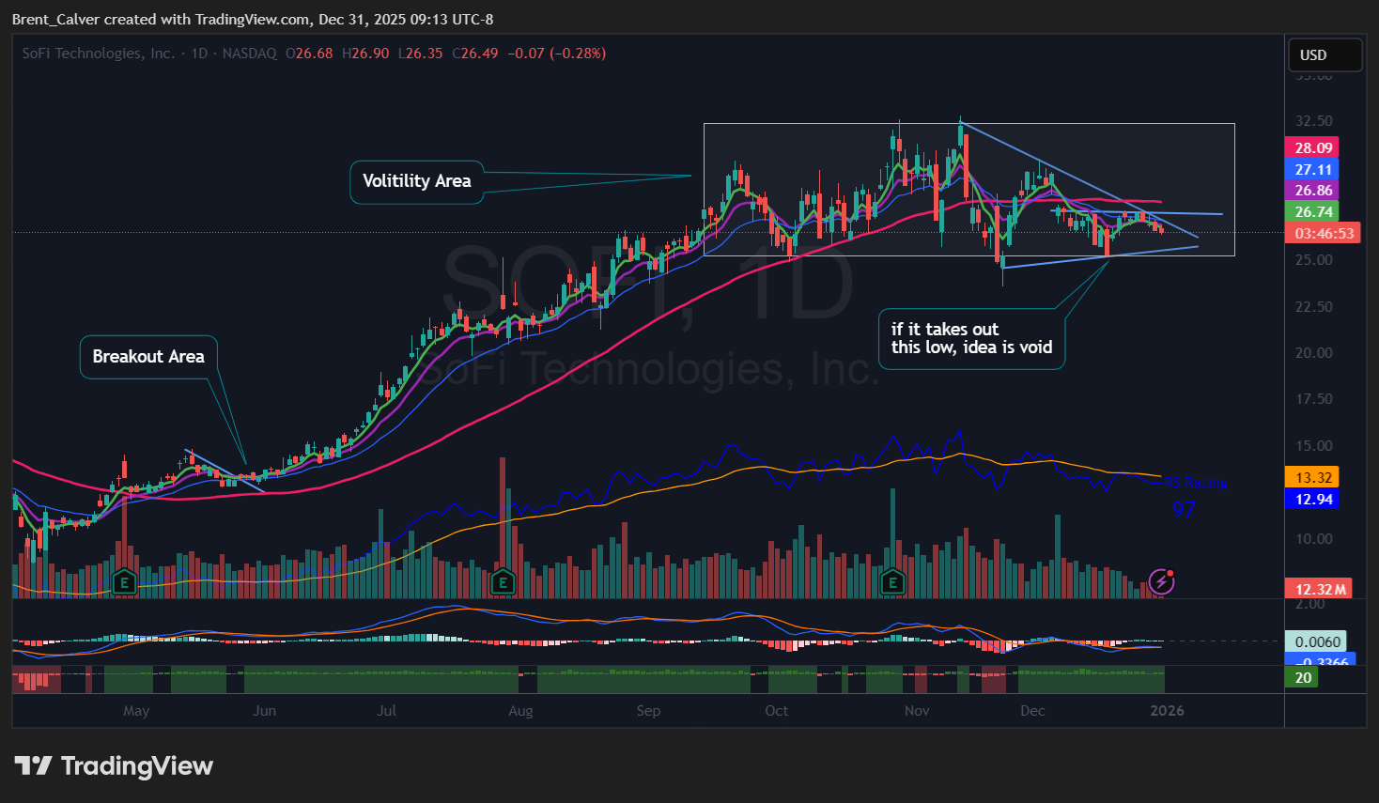Image resolution: width=1379 pixels, height=803 pixels.
Task: Click the −0.07 (−0.28%) change value
Action: pyautogui.click(x=557, y=54)
